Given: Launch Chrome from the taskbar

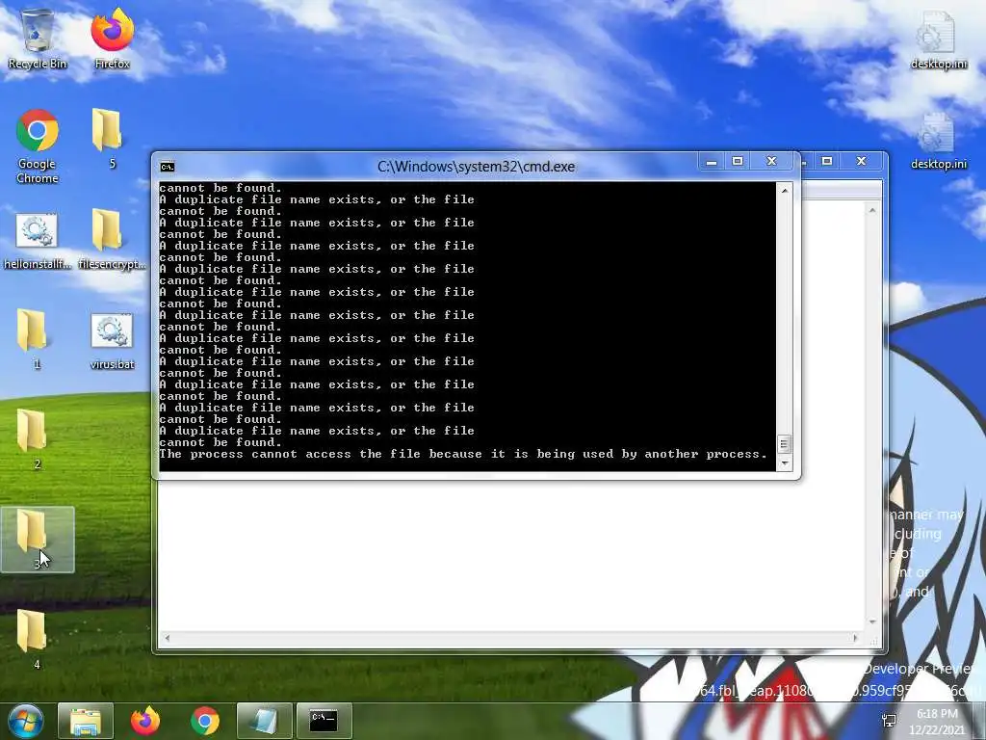Looking at the screenshot, I should click(x=205, y=721).
